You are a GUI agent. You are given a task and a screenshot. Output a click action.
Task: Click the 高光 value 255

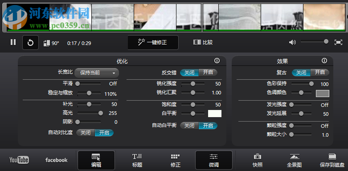113,113
